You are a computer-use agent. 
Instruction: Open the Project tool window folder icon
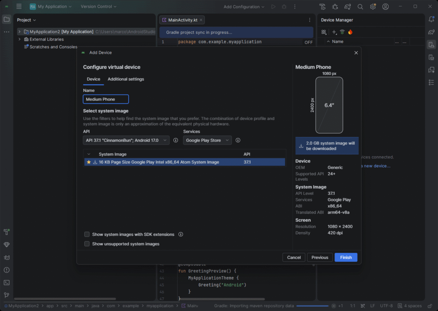pyautogui.click(x=6, y=20)
